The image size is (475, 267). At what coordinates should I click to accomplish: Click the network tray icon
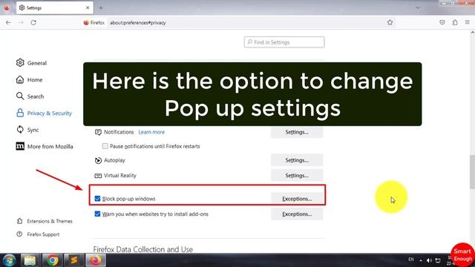point(438,260)
